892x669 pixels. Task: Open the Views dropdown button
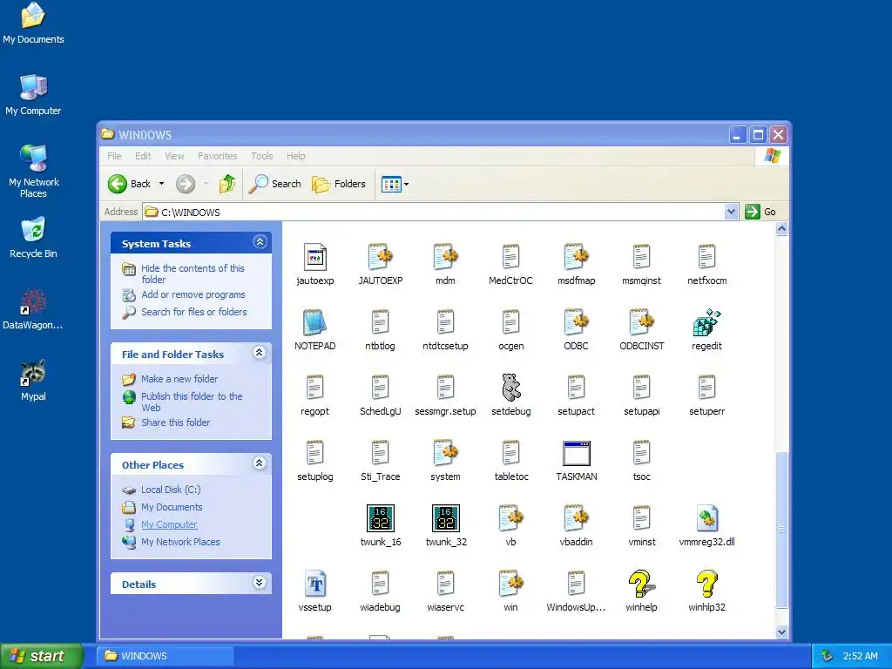point(395,184)
